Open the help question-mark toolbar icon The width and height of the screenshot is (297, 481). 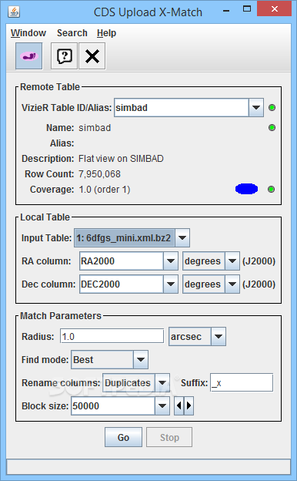[64, 56]
